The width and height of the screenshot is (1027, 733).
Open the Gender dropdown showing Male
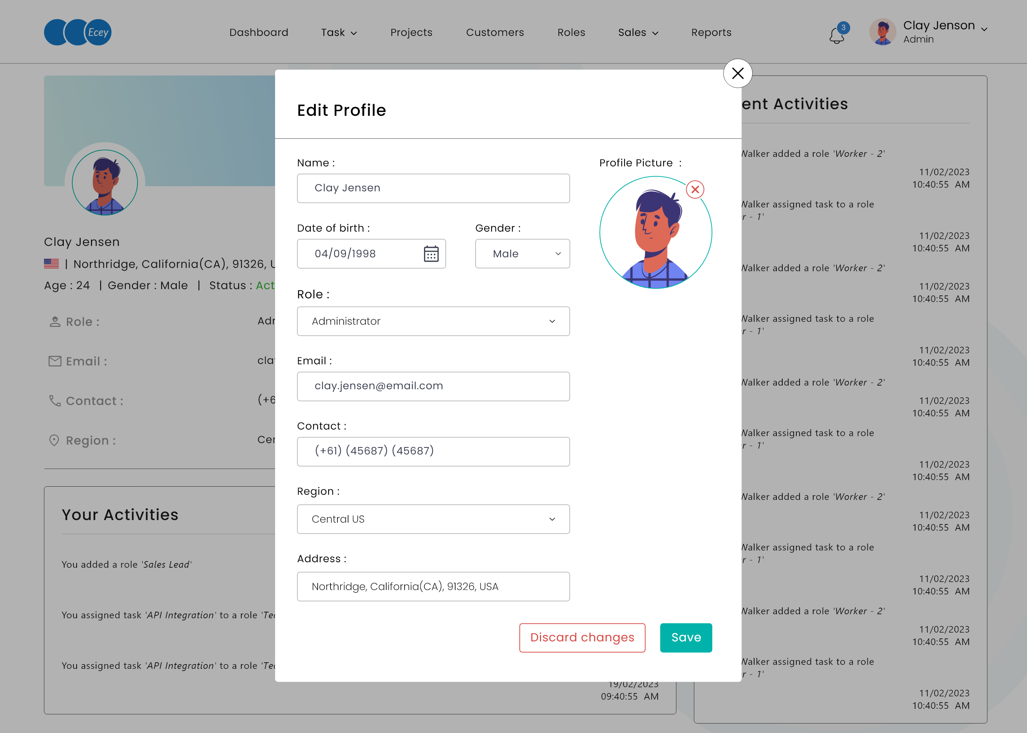(x=523, y=254)
